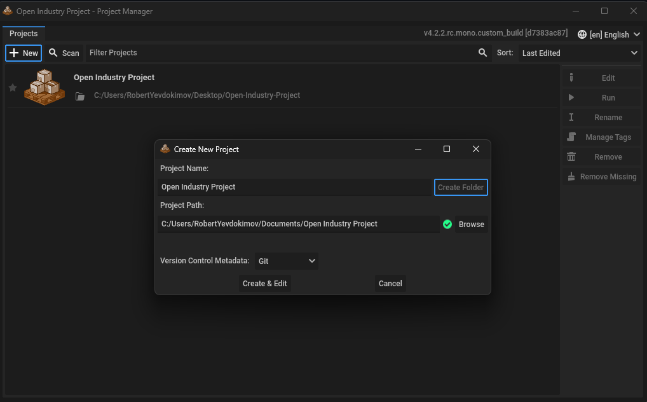Click the Remove button in sidebar

coord(602,157)
